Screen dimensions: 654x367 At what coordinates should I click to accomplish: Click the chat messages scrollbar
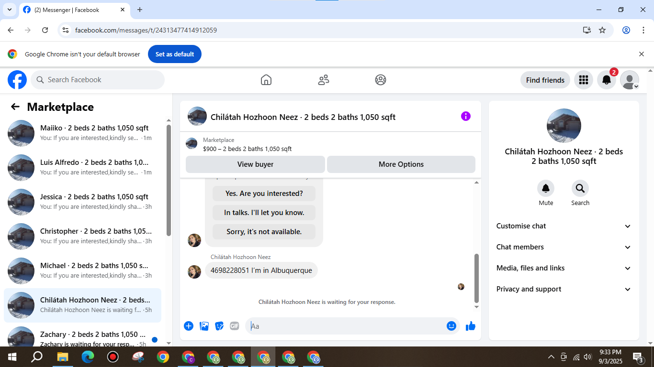click(x=476, y=277)
